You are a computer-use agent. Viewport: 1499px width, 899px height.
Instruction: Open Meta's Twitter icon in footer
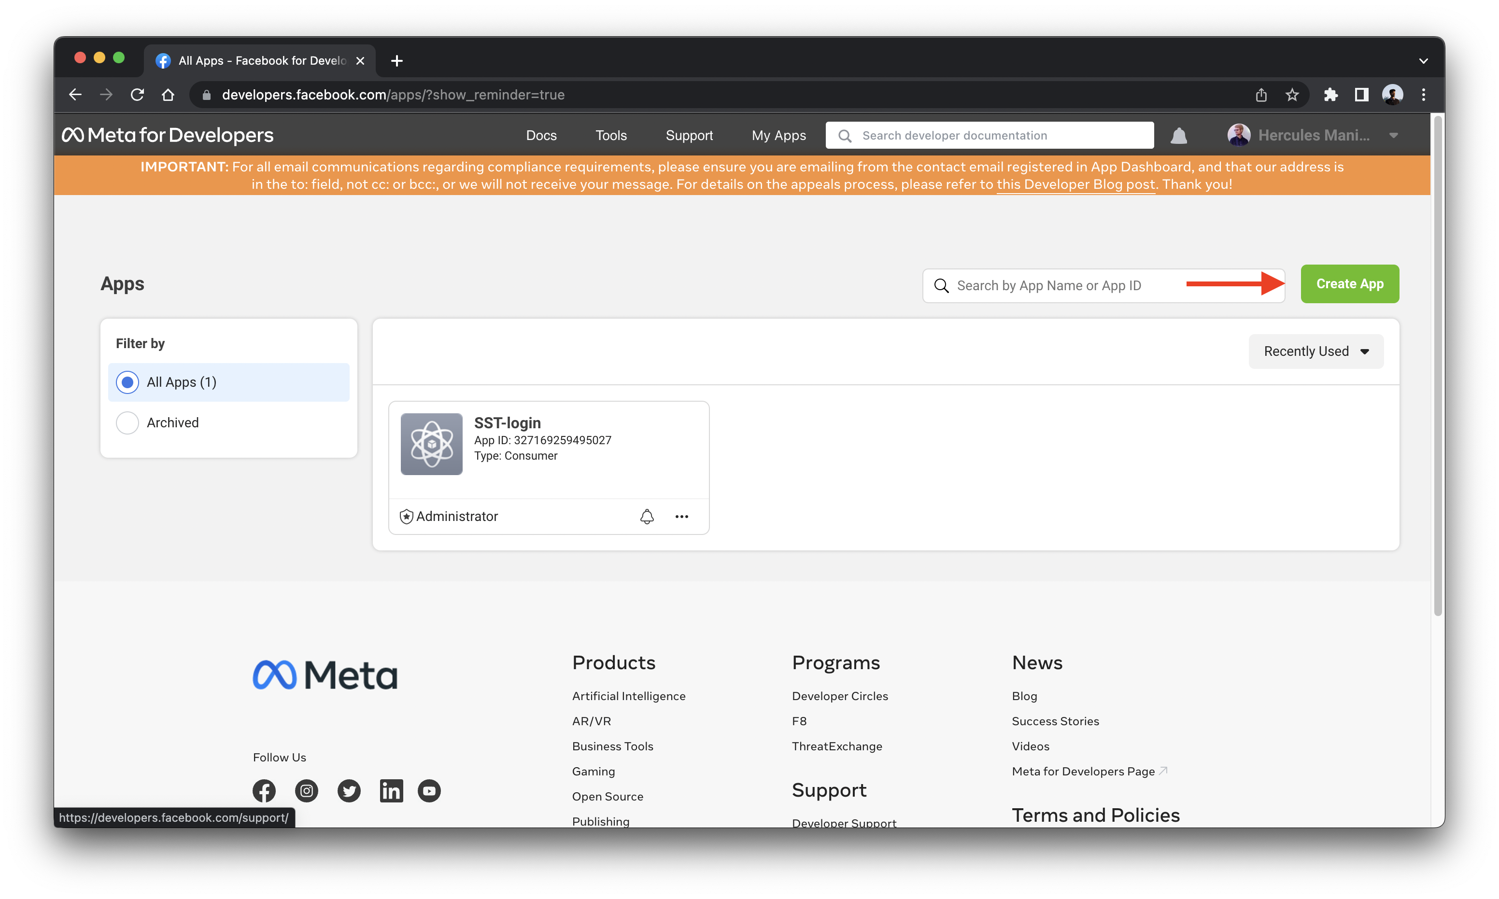click(349, 790)
